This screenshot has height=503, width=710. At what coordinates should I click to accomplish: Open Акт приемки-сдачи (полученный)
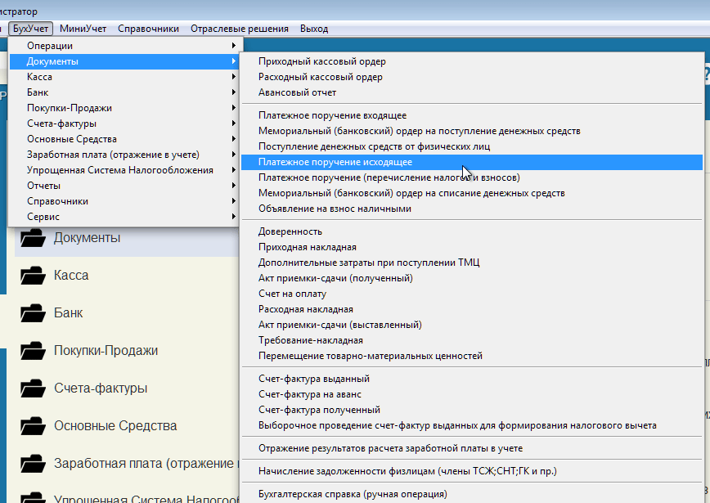(x=472, y=278)
